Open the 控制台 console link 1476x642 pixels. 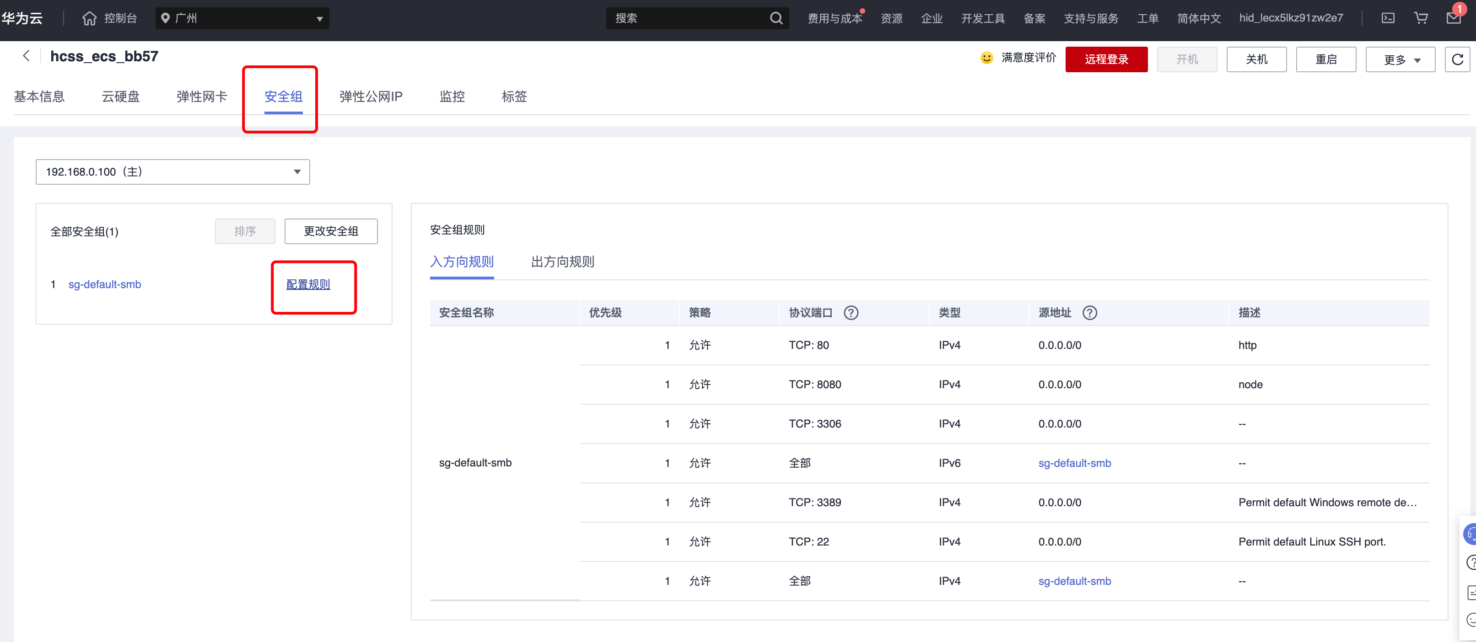tap(120, 18)
